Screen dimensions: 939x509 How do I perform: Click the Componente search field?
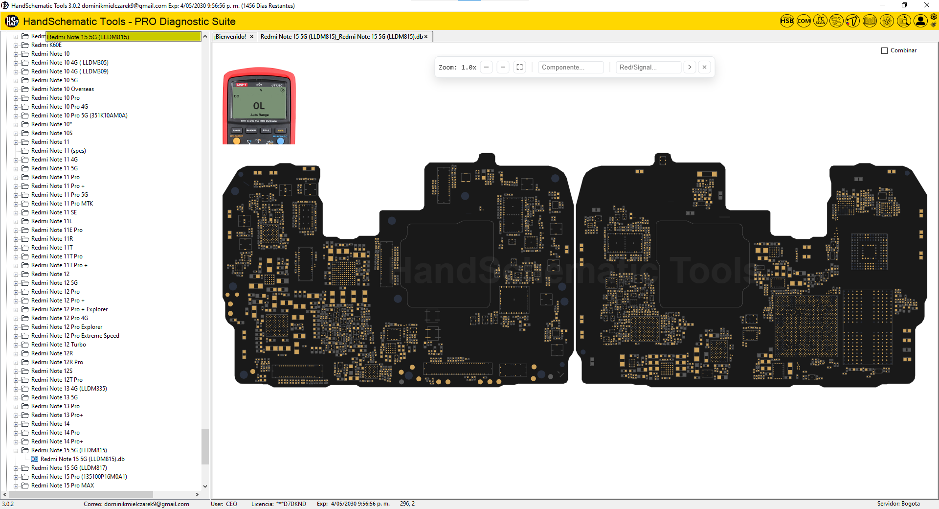[x=571, y=67]
